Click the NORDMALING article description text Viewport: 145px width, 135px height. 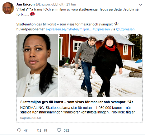pos(79,110)
